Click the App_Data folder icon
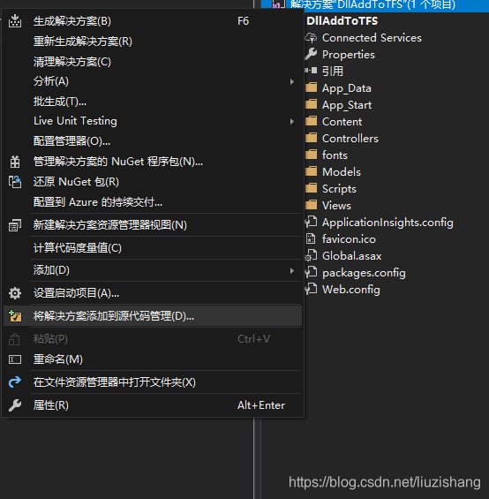The image size is (489, 499). (312, 87)
